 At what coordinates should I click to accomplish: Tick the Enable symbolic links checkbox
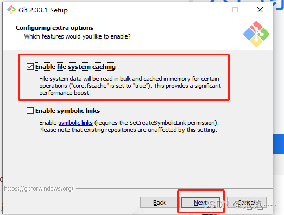tap(30, 111)
